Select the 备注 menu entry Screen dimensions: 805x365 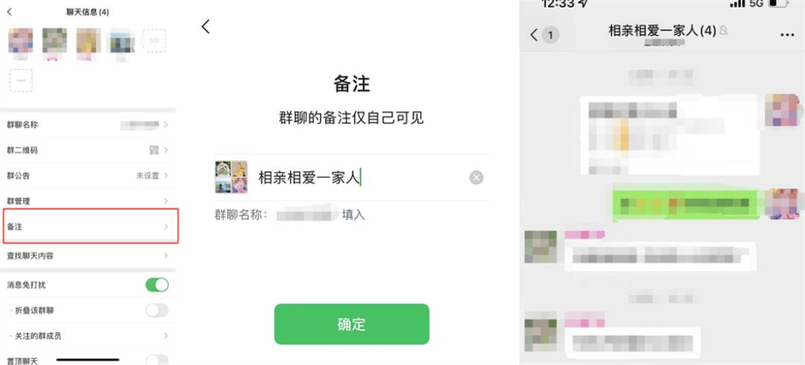[x=91, y=226]
